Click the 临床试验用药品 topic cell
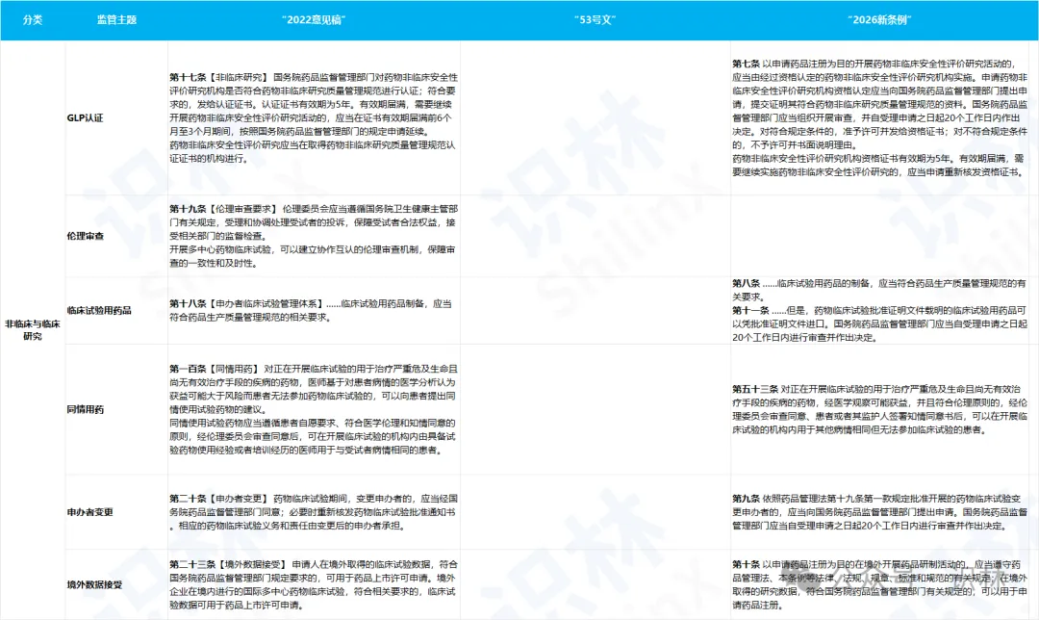 click(99, 310)
